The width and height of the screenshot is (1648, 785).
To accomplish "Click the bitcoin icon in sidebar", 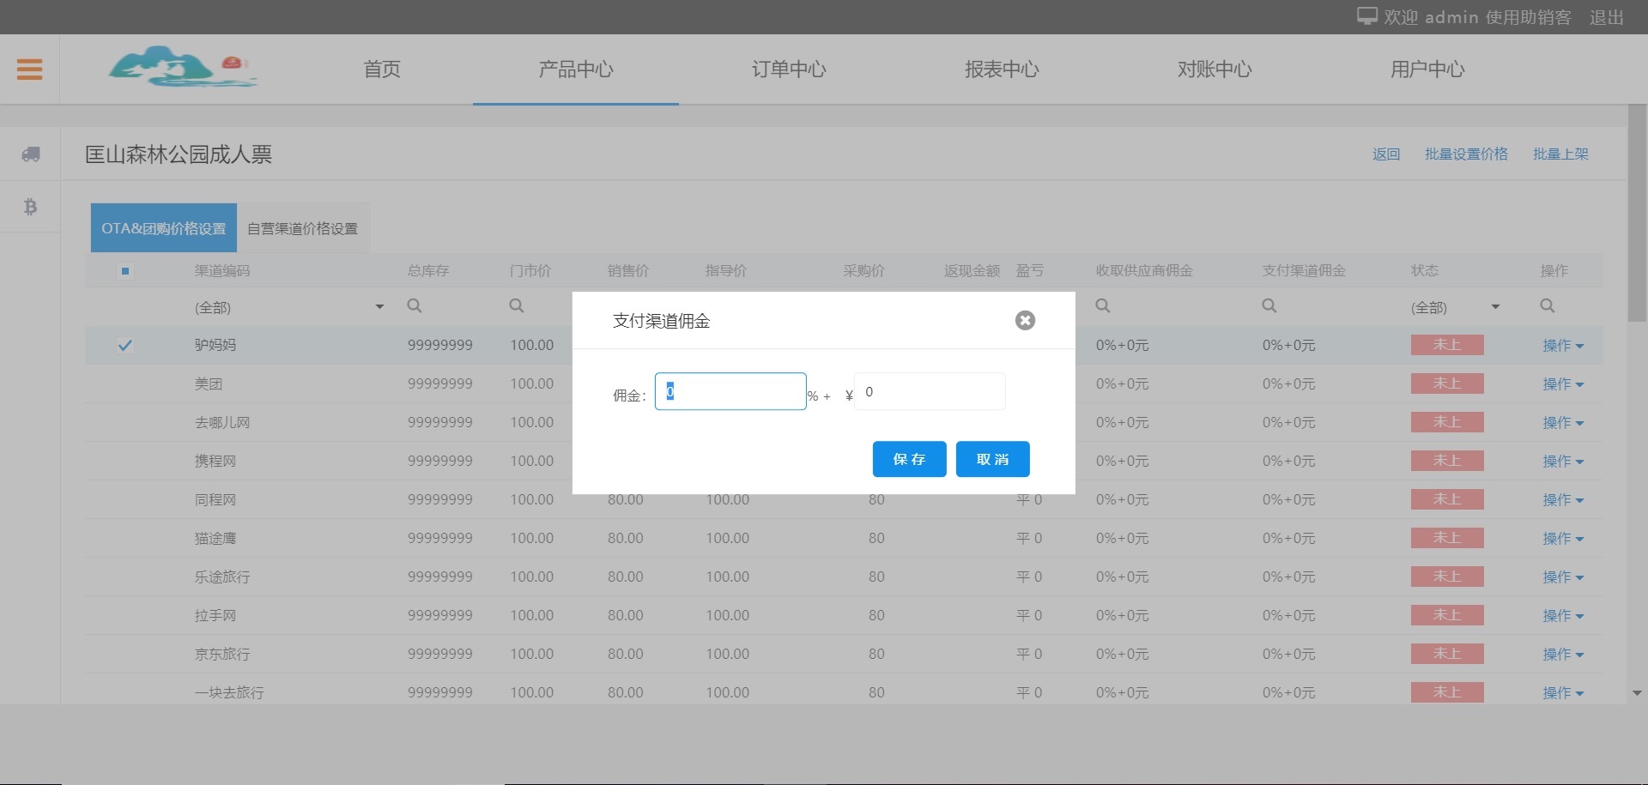I will point(31,207).
